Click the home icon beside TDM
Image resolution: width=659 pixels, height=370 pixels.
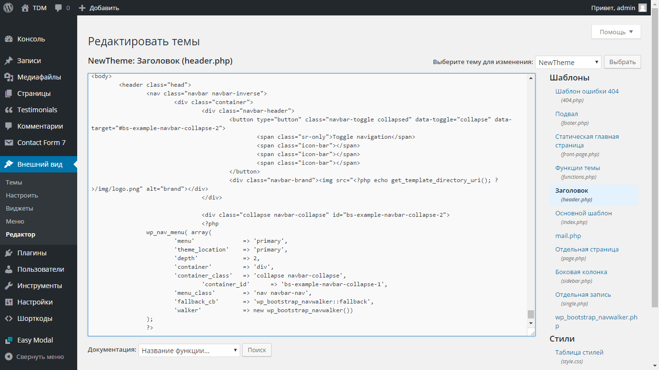pos(25,8)
